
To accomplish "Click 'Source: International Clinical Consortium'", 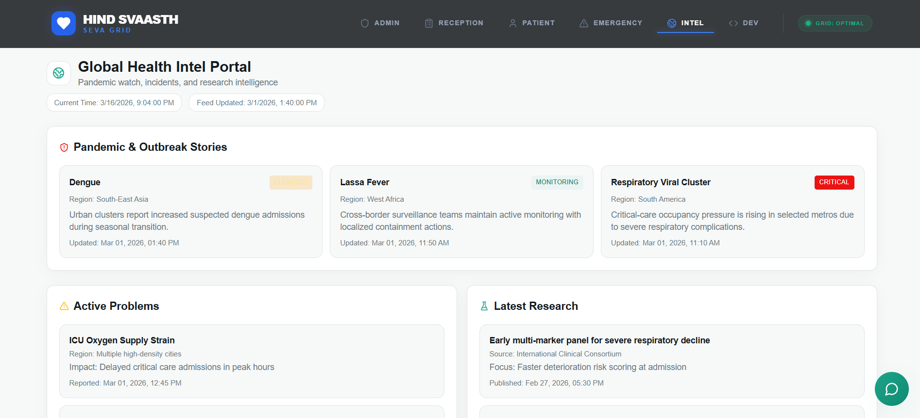I will 555,354.
